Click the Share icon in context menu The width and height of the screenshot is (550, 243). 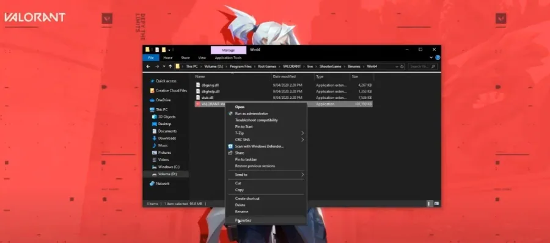(x=230, y=153)
